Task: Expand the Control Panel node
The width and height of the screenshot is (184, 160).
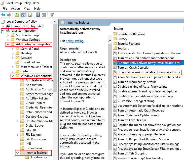Action: [x=13, y=49]
